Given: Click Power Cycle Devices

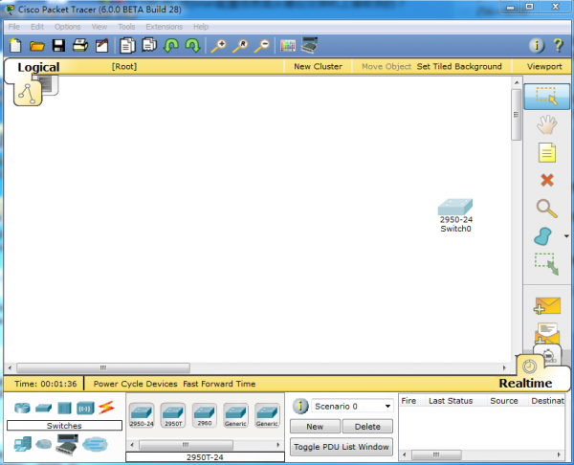Looking at the screenshot, I should pos(136,384).
